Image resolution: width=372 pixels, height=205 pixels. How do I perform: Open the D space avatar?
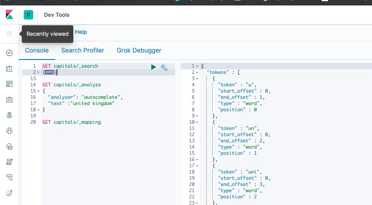coord(28,15)
